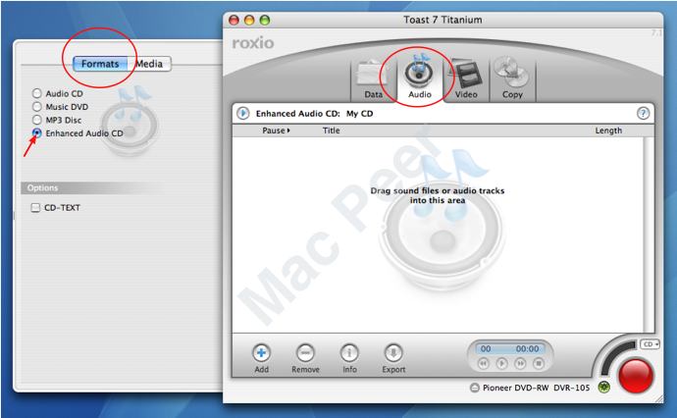Click the Length column header
The height and width of the screenshot is (418, 677).
pyautogui.click(x=608, y=131)
